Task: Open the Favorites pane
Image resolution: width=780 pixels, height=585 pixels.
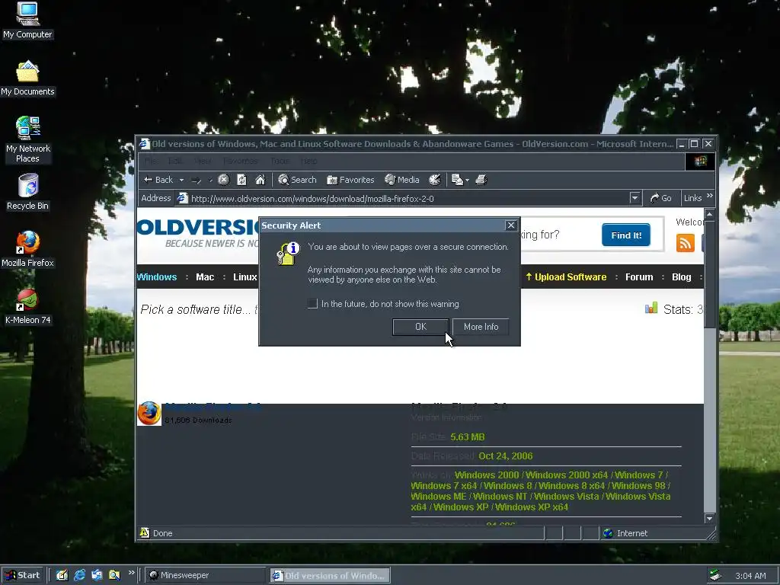Action: (350, 180)
